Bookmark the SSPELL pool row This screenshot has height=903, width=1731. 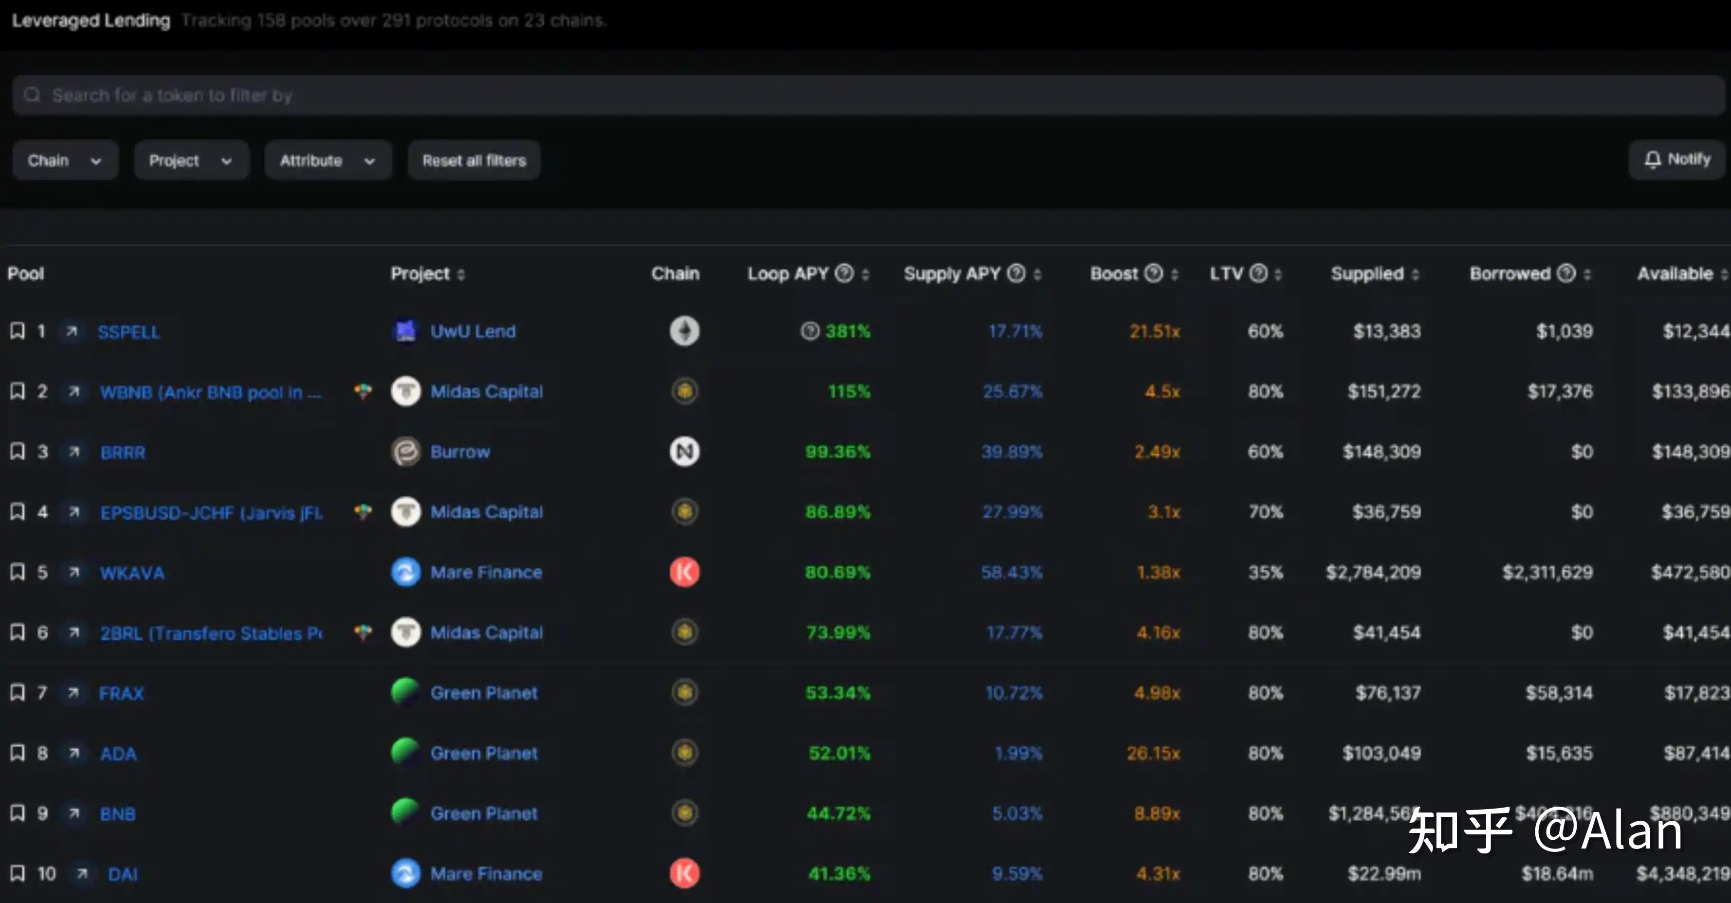point(18,331)
